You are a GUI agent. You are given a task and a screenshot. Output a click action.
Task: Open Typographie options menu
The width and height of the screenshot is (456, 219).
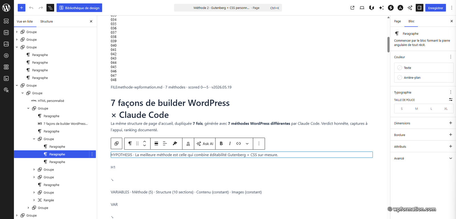pos(451,92)
